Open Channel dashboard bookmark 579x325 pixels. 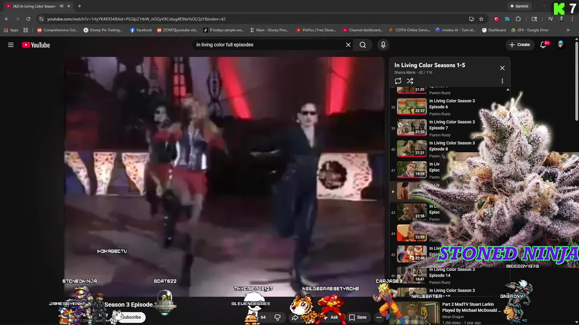coord(363,30)
